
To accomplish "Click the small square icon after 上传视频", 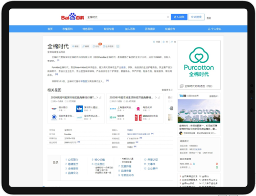I will [118, 47].
